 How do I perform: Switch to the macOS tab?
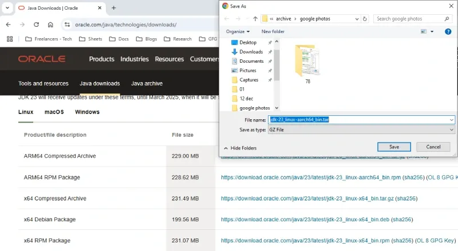point(54,112)
